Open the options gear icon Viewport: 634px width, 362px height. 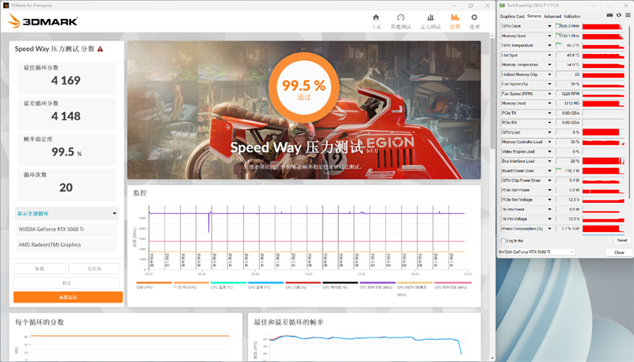[474, 17]
